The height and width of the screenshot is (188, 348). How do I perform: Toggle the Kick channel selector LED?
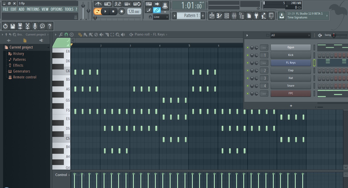(x=314, y=55)
